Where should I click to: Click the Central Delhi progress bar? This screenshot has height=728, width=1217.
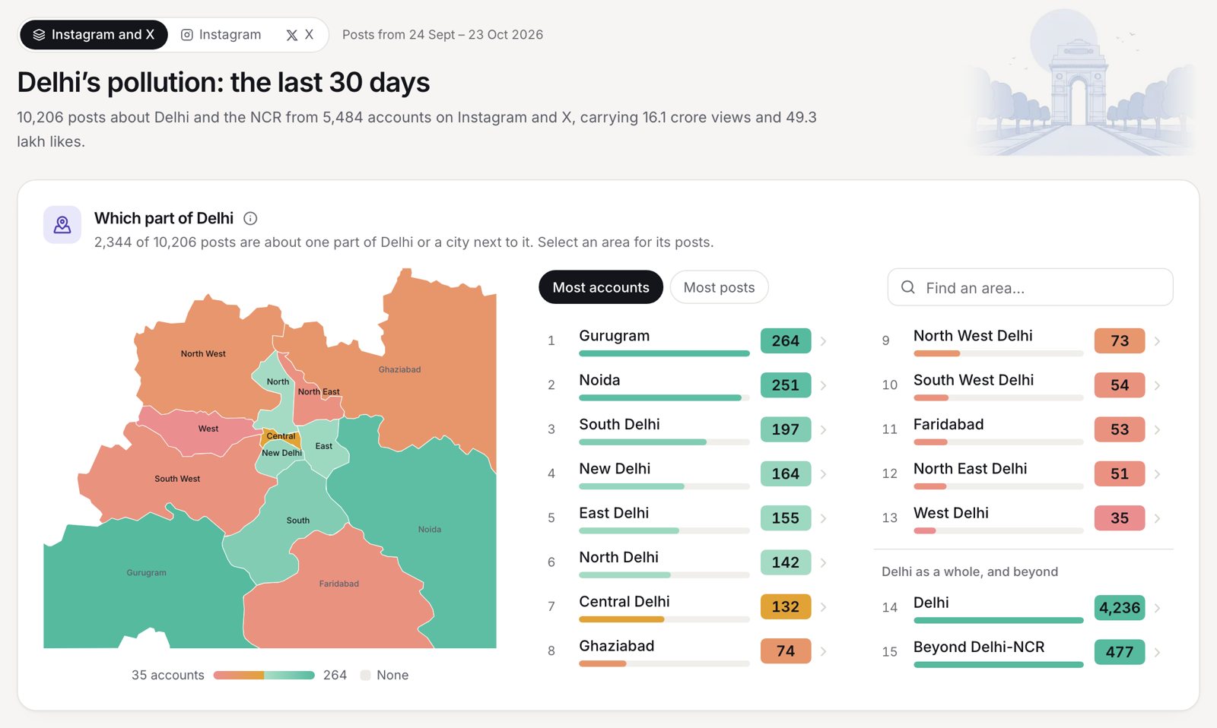pos(664,619)
